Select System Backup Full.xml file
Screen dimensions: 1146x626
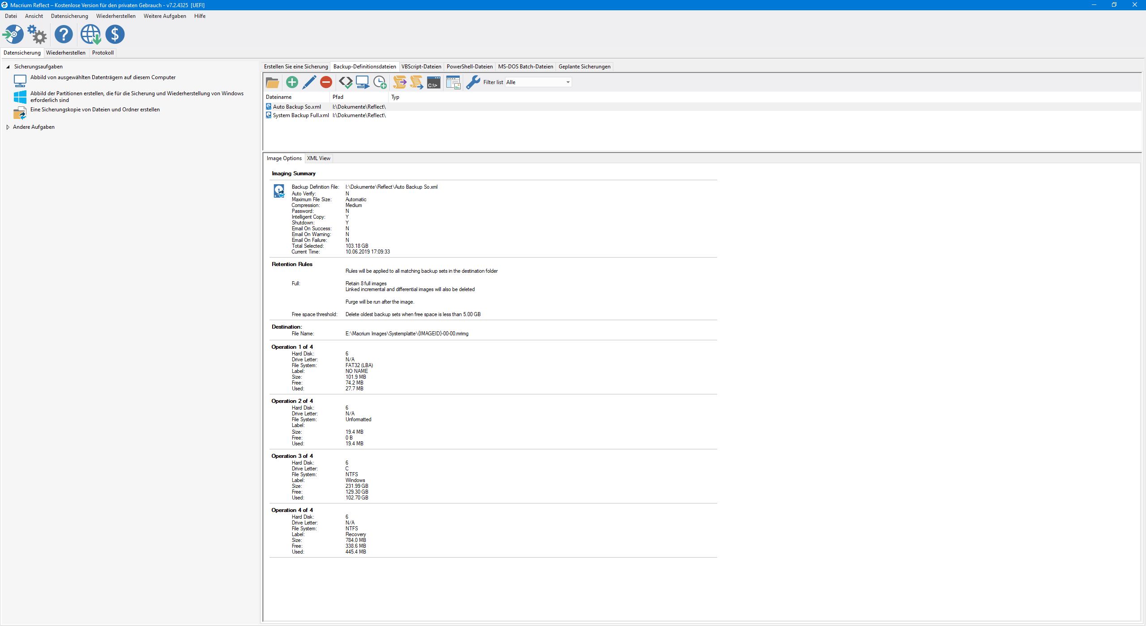(x=300, y=115)
